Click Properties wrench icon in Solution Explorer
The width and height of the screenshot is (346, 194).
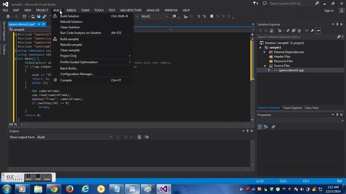(x=312, y=31)
